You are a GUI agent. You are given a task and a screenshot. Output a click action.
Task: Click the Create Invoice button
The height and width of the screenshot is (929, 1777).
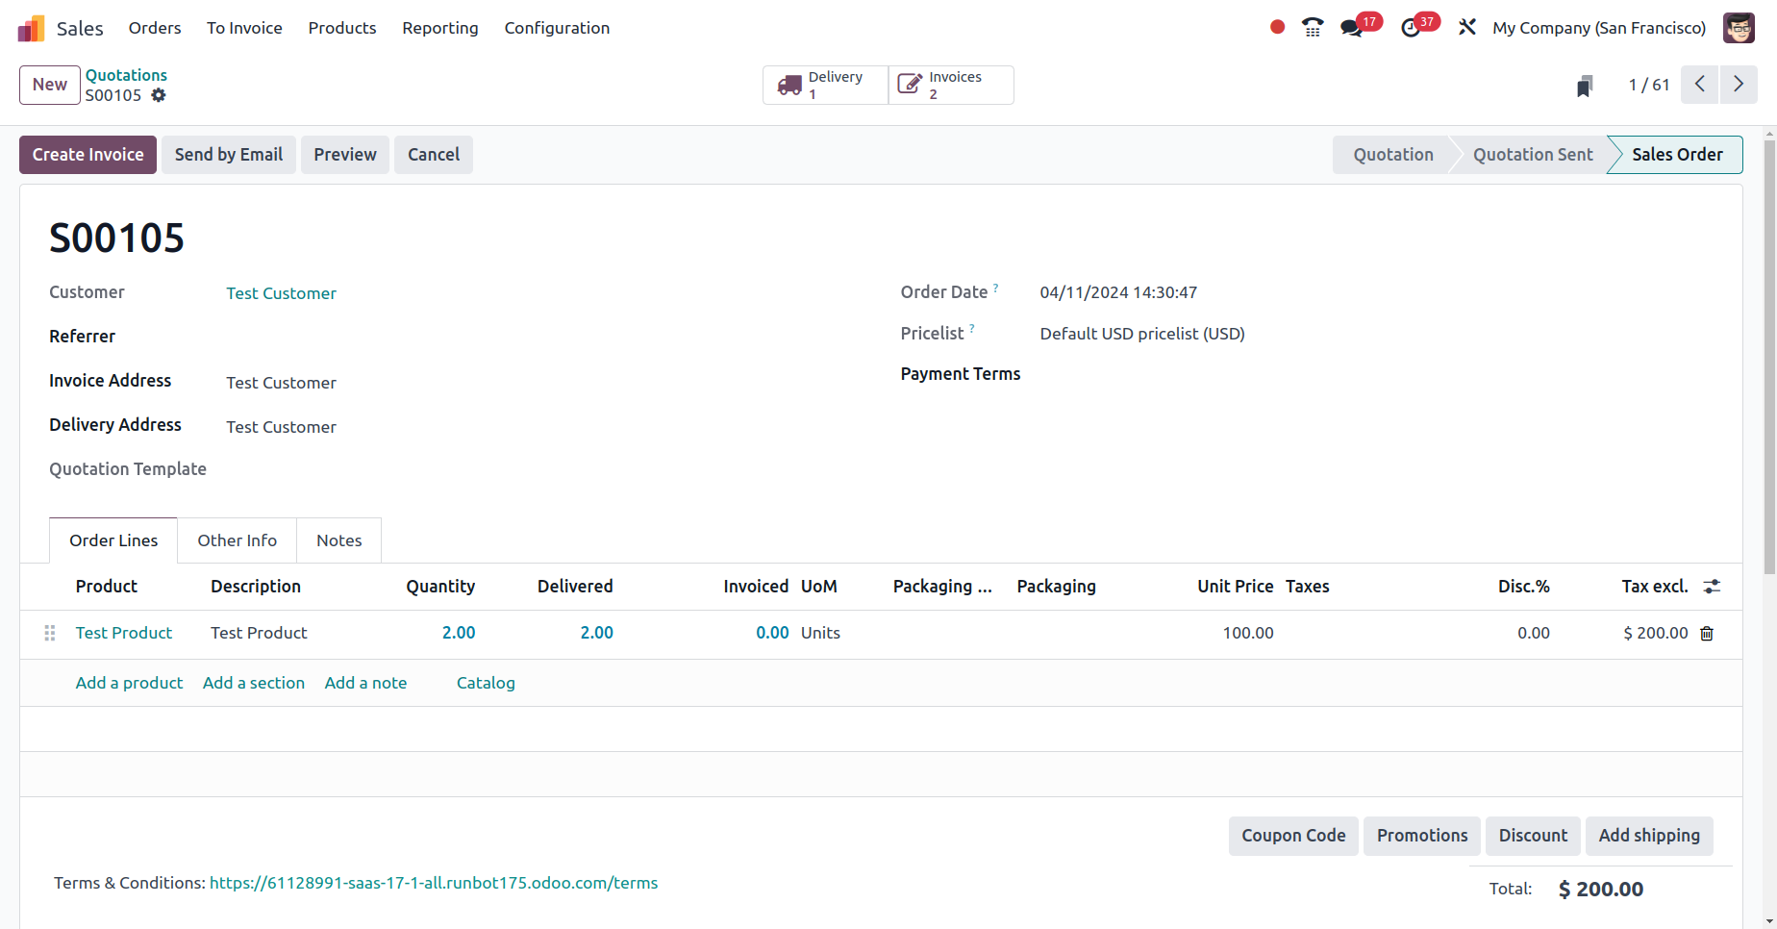pyautogui.click(x=88, y=154)
